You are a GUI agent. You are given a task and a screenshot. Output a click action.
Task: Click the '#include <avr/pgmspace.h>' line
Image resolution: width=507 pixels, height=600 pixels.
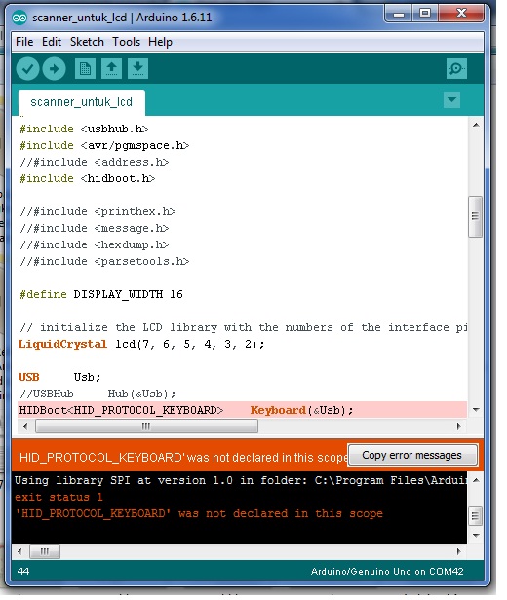[x=104, y=146]
